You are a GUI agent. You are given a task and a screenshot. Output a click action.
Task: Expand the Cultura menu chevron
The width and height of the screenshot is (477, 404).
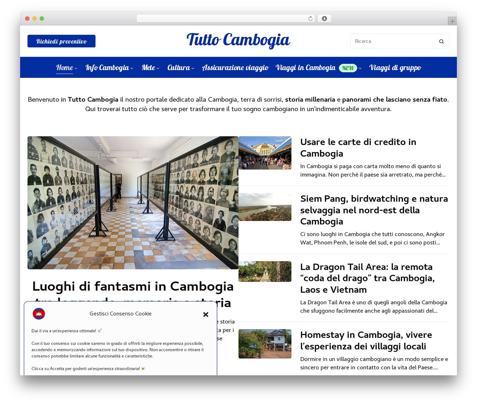(193, 68)
